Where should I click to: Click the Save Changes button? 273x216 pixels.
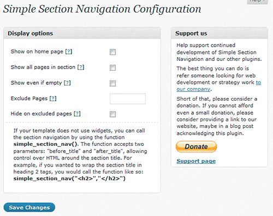pyautogui.click(x=29, y=207)
